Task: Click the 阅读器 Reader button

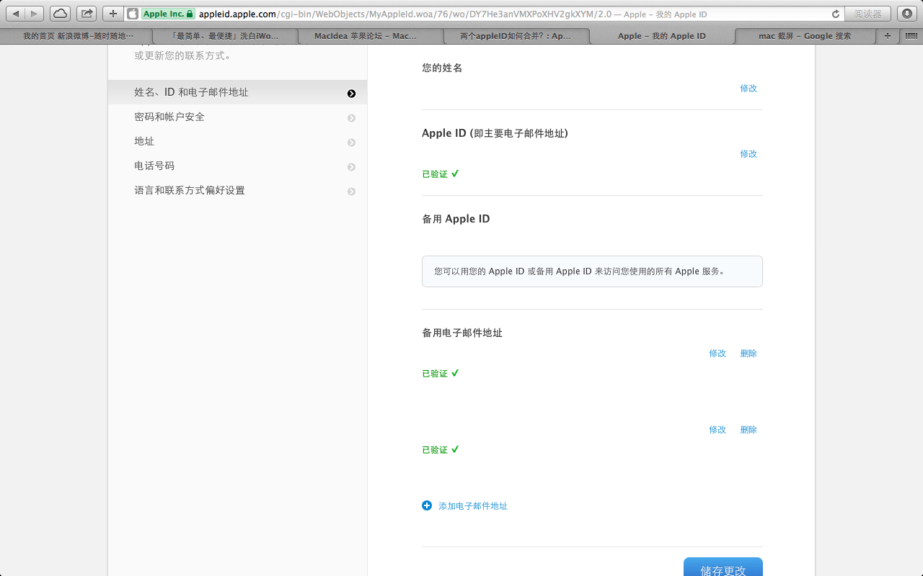Action: coord(868,14)
